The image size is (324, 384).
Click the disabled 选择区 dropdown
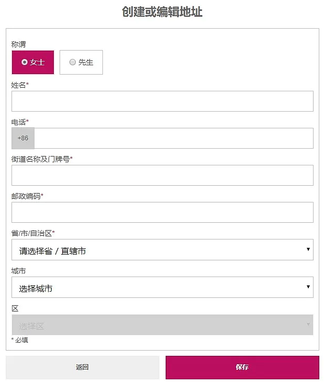(163, 325)
